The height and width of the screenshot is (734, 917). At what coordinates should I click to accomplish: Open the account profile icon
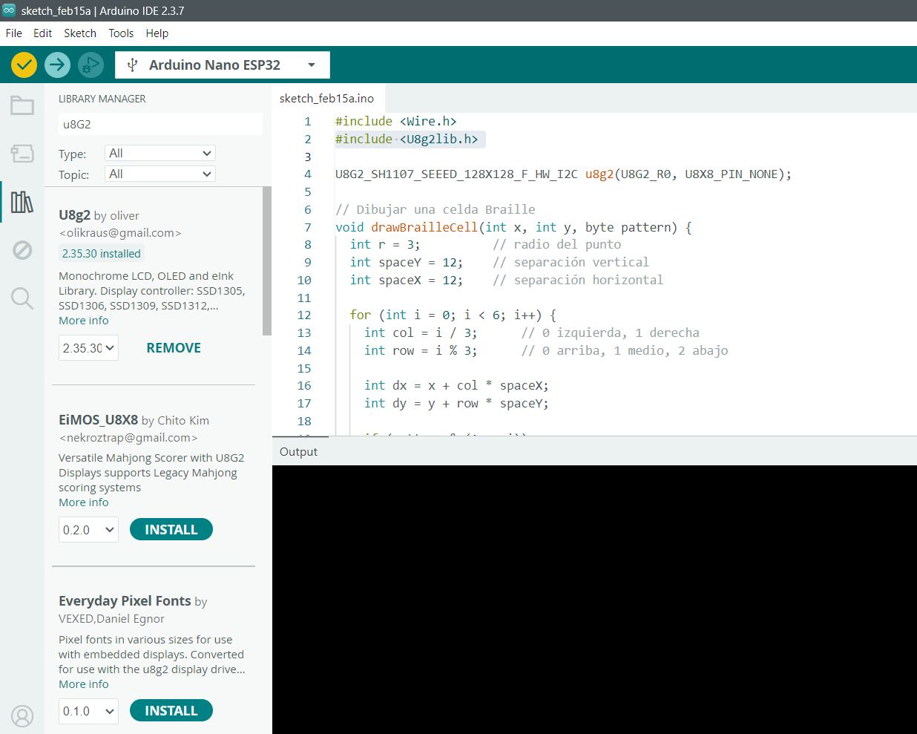(22, 716)
